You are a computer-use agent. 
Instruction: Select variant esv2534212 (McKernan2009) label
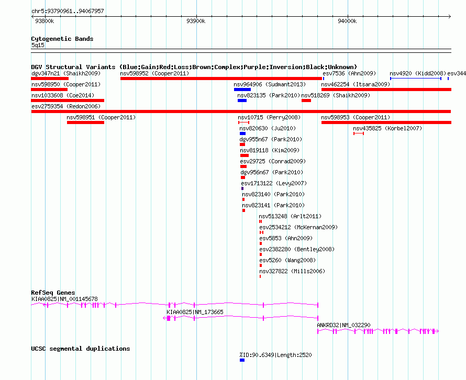(298, 227)
